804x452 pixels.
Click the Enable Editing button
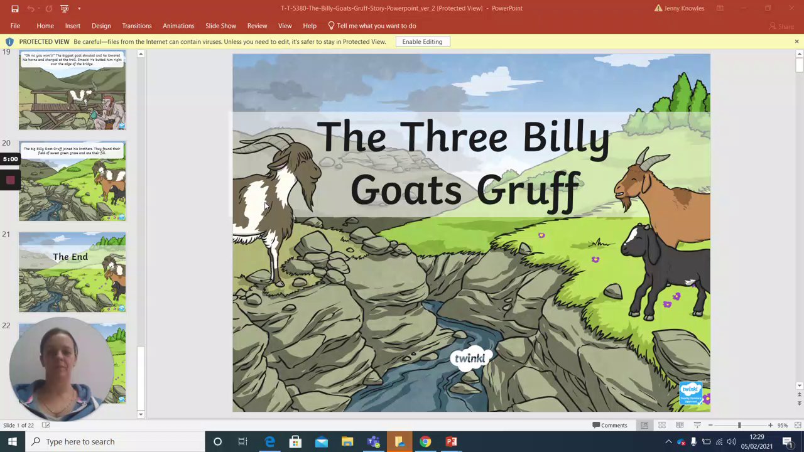point(422,41)
